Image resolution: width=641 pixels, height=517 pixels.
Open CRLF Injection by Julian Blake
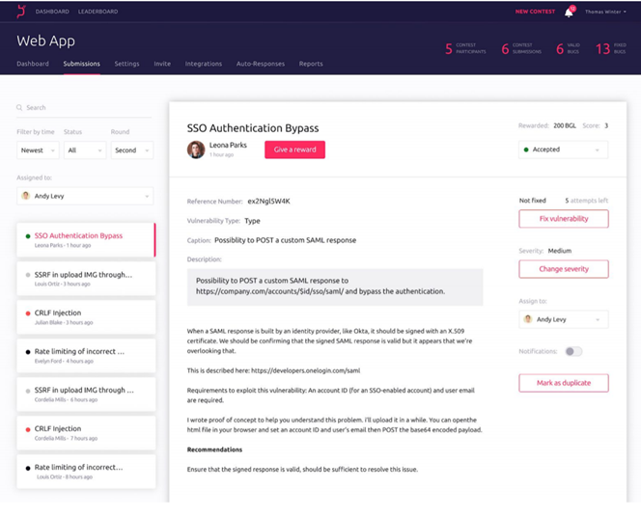[86, 317]
